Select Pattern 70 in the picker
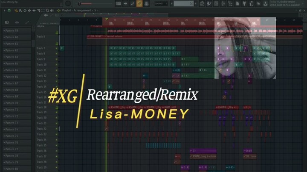307x172 pixels. pyautogui.click(x=17, y=103)
